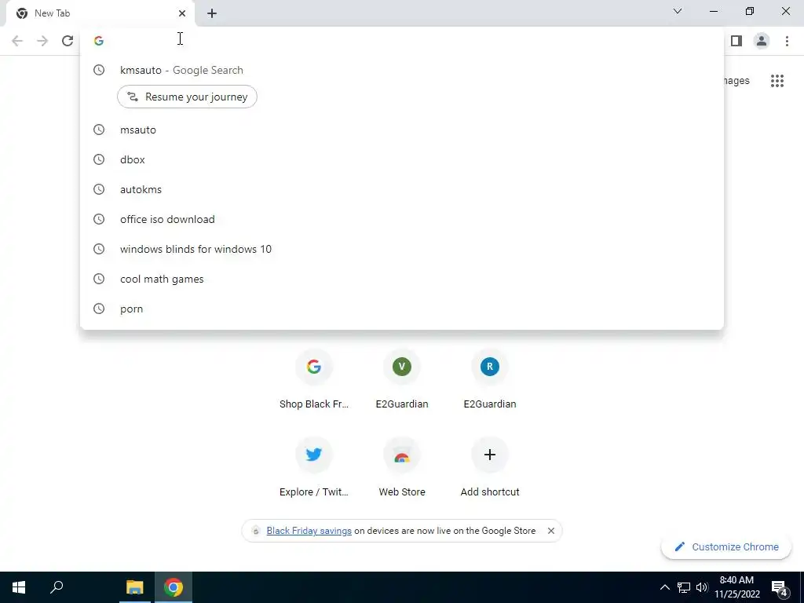
Task: Click the Google icon in address bar
Action: [99, 41]
